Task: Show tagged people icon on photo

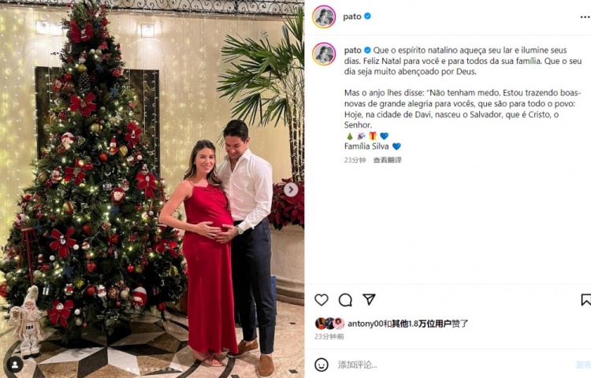Action: pos(15,365)
